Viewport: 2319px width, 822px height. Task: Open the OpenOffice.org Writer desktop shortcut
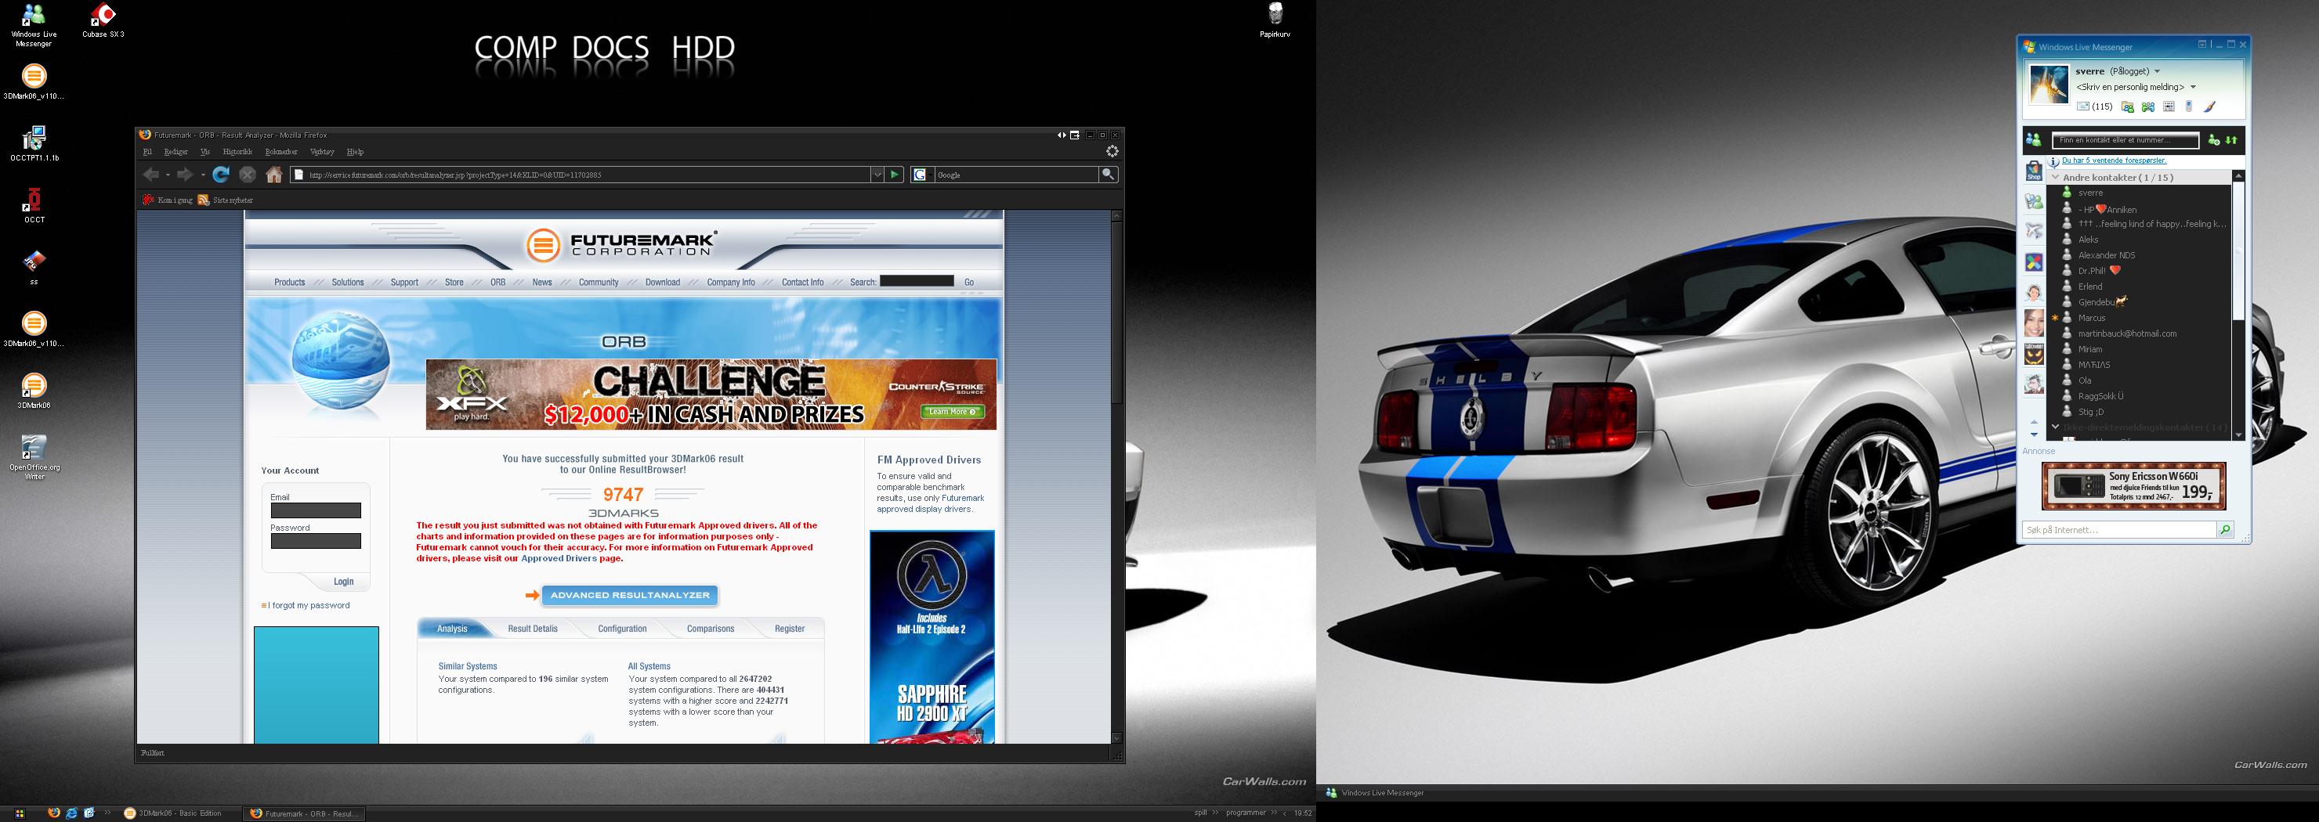34,457
